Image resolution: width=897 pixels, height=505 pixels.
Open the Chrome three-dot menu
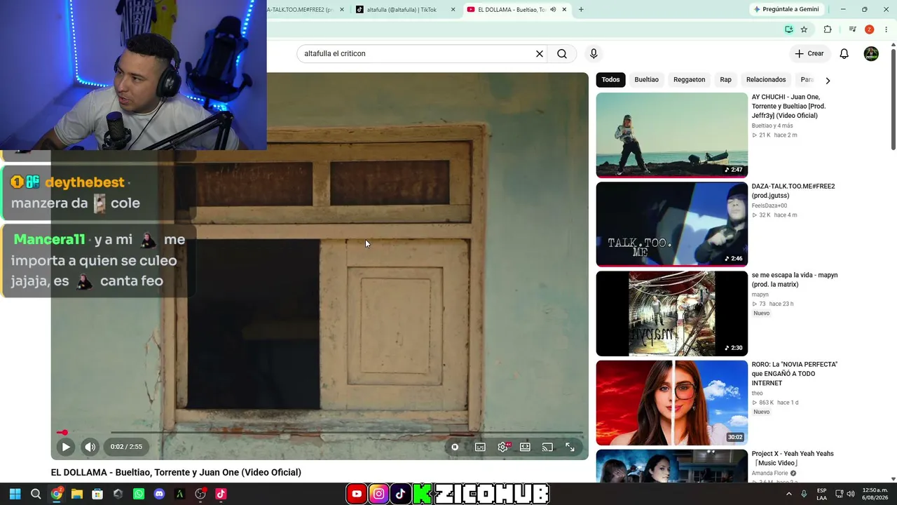point(886,29)
